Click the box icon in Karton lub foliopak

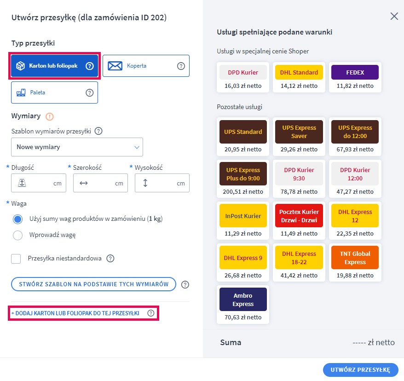click(21, 66)
